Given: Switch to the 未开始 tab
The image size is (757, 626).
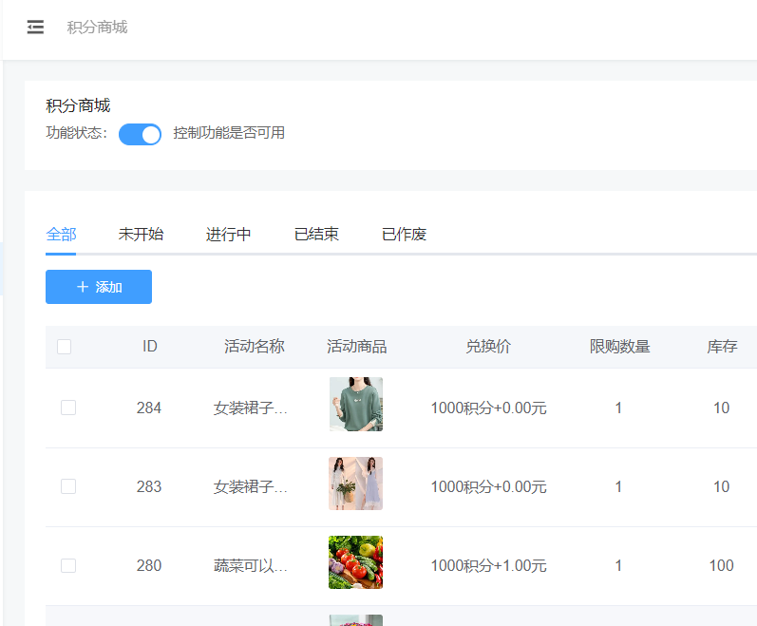Looking at the screenshot, I should click(x=141, y=235).
